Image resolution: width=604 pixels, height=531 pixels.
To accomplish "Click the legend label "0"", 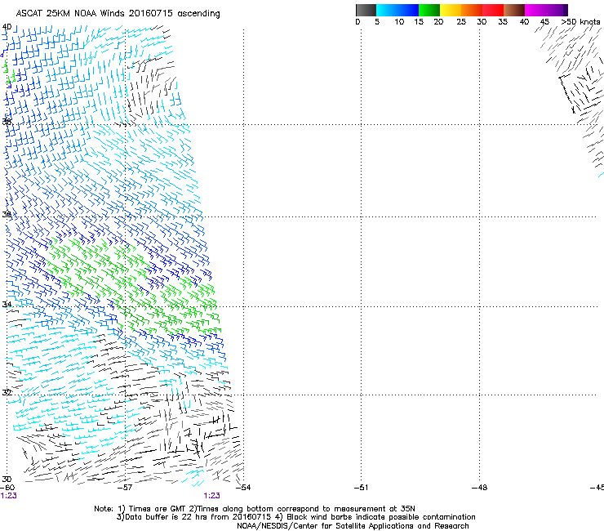I will pyautogui.click(x=358, y=22).
